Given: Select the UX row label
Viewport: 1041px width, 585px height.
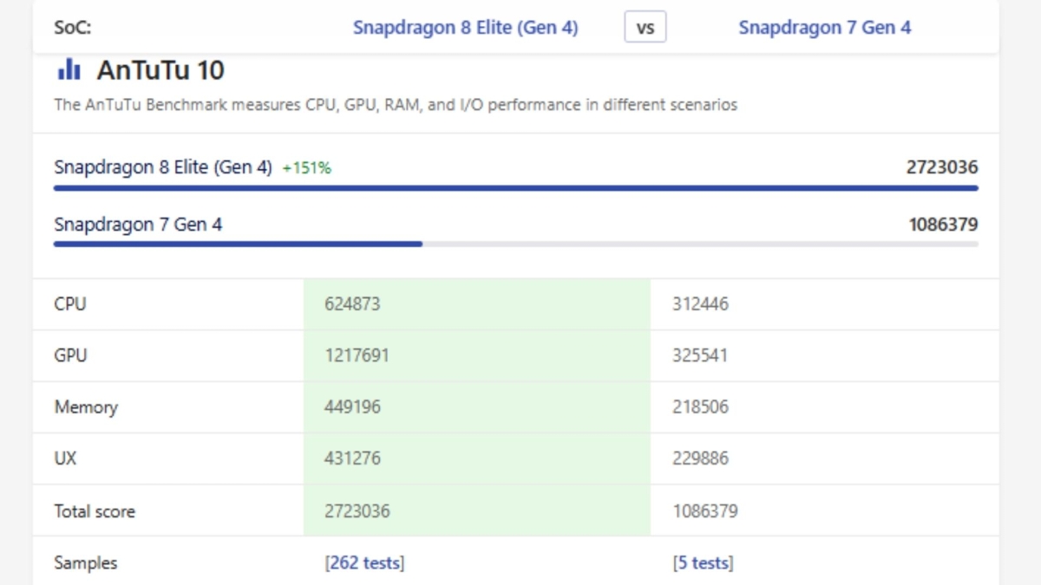Looking at the screenshot, I should pos(65,458).
